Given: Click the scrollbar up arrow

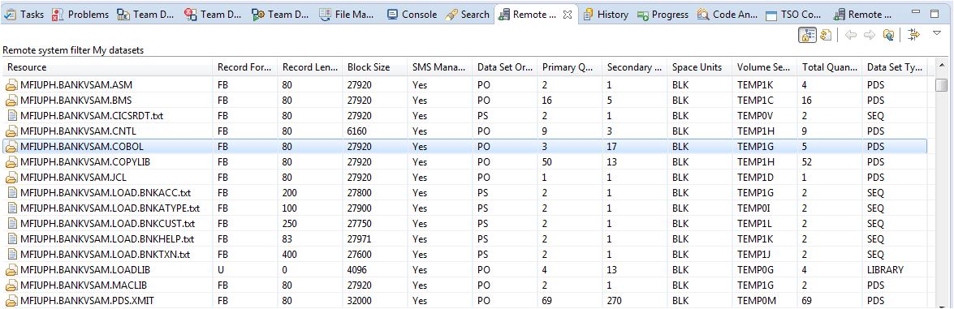Looking at the screenshot, I should point(942,67).
